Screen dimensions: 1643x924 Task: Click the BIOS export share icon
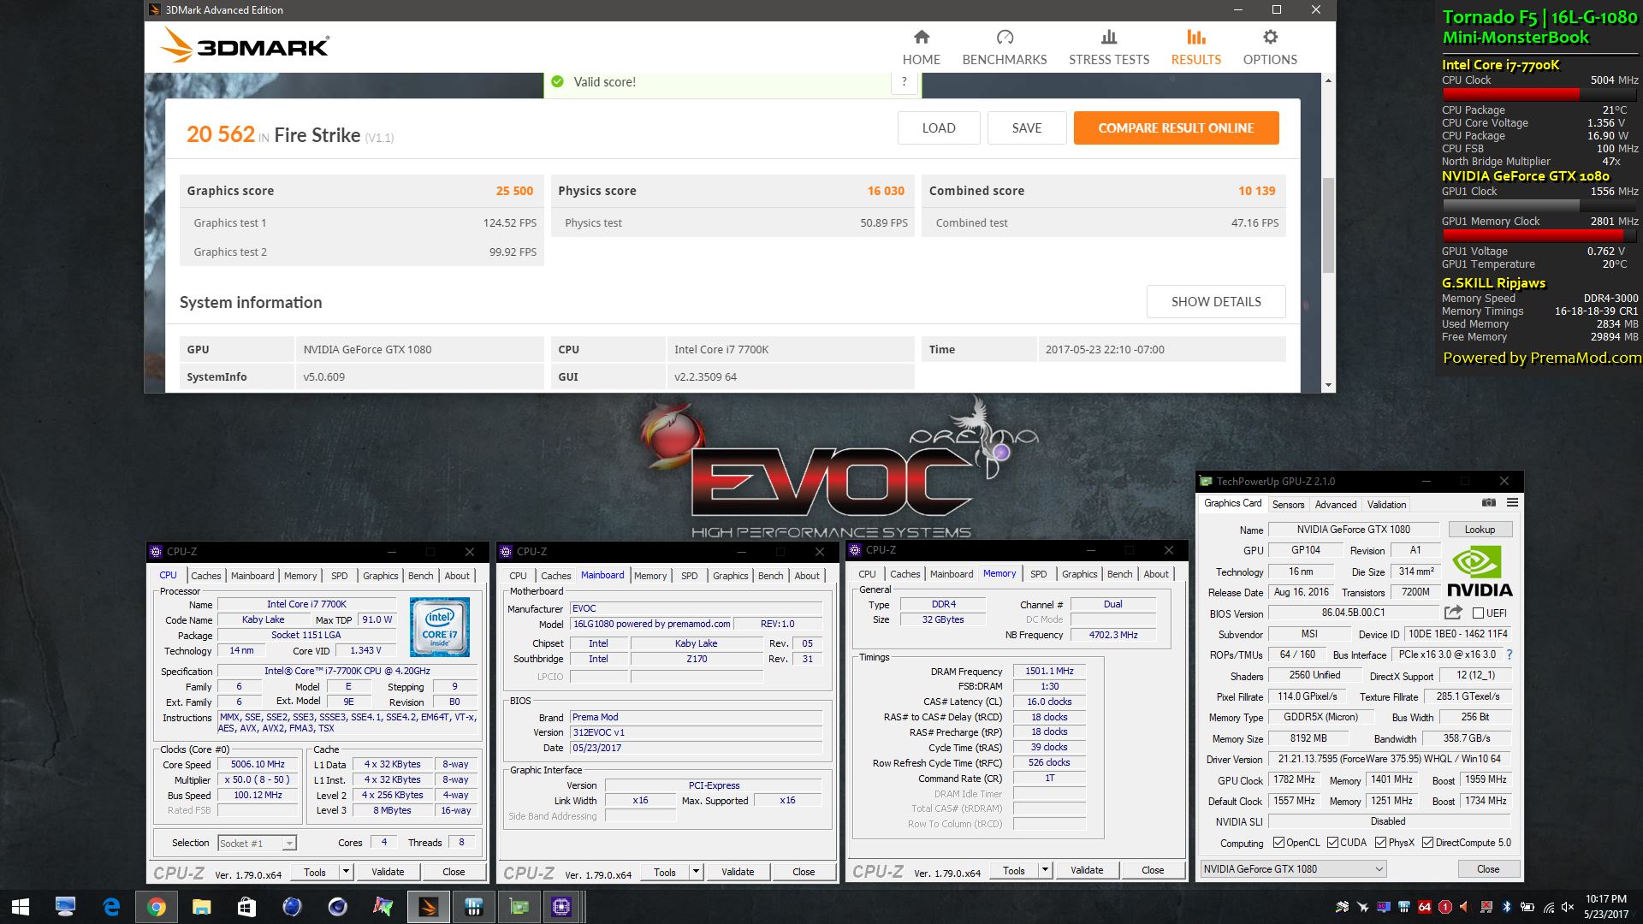(1453, 613)
